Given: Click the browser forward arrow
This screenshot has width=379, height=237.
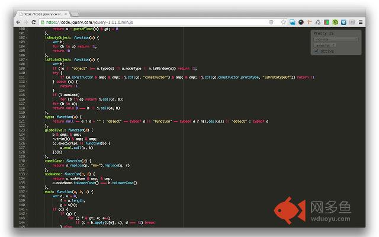Looking at the screenshot, I should pos(27,22).
